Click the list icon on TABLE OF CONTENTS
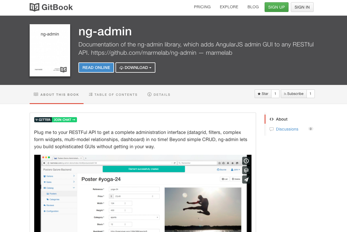Image resolution: width=347 pixels, height=232 pixels. coord(91,94)
